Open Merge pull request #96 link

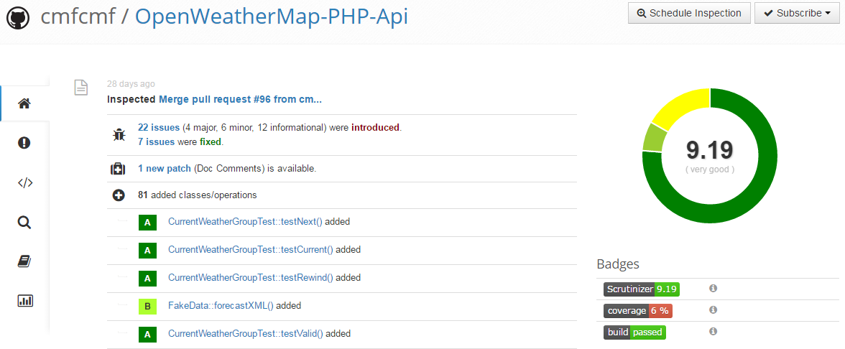(x=240, y=99)
